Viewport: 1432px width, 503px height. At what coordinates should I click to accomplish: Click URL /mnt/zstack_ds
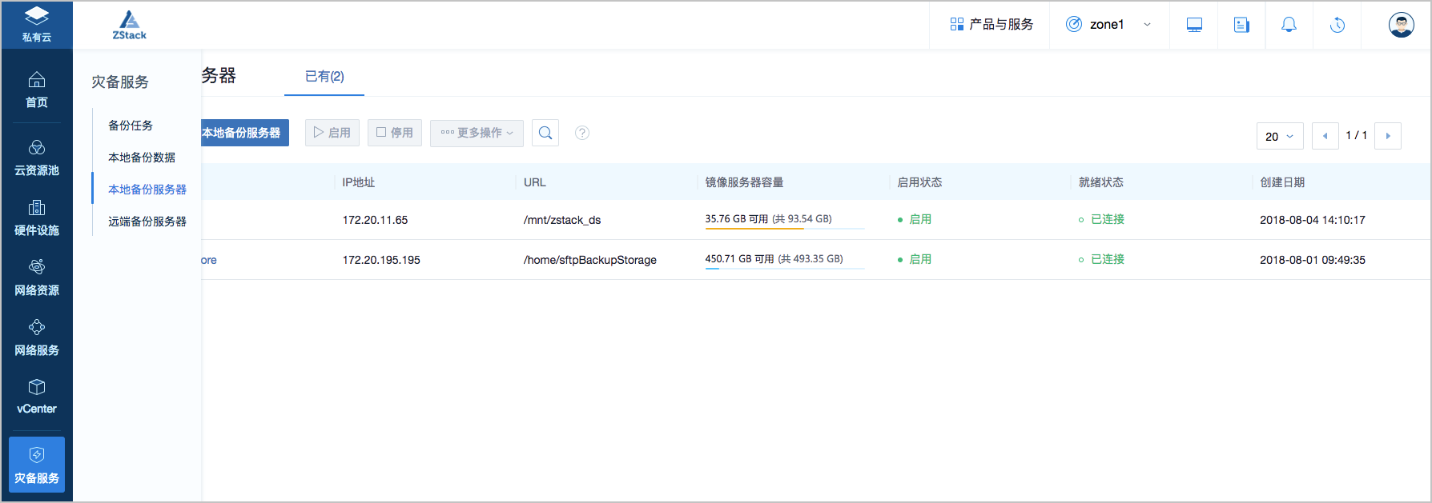coord(562,220)
